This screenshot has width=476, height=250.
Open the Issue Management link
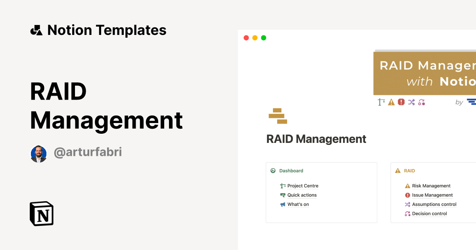coord(432,195)
